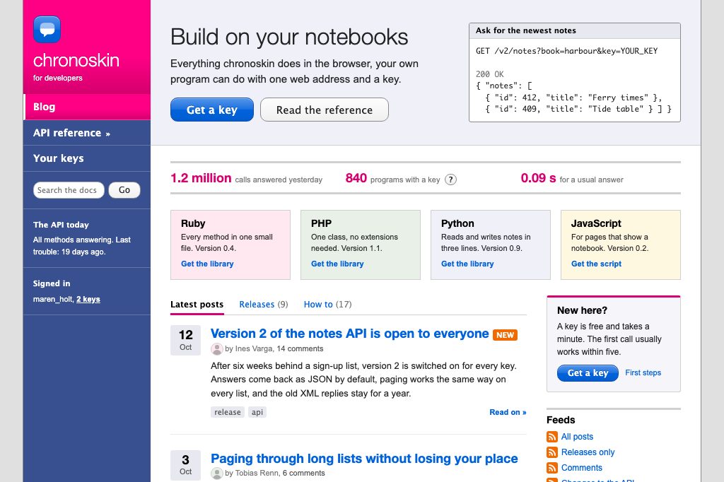
Task: Click the 'PHP' card heading
Action: [x=322, y=223]
